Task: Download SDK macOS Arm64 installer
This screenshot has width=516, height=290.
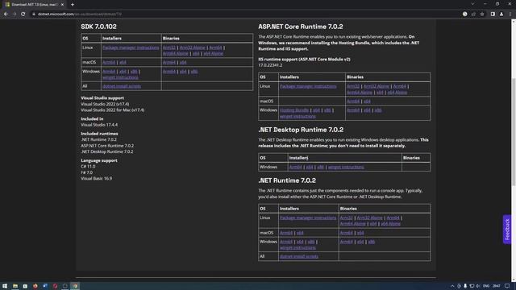Action: tap(109, 62)
